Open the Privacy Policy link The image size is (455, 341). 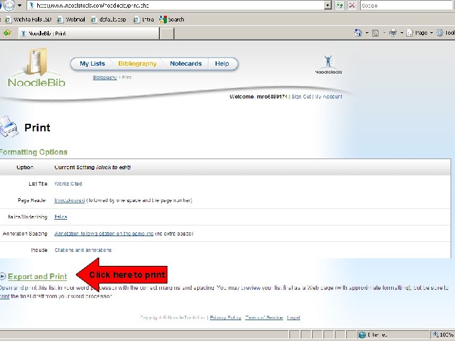tap(226, 318)
